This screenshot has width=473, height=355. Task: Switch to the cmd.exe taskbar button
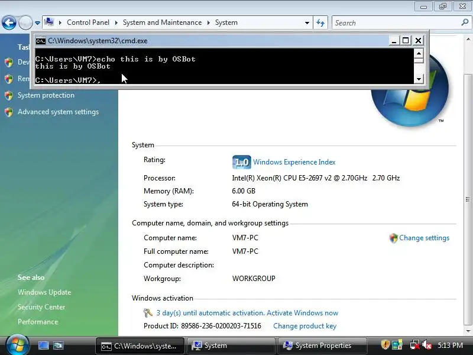140,346
